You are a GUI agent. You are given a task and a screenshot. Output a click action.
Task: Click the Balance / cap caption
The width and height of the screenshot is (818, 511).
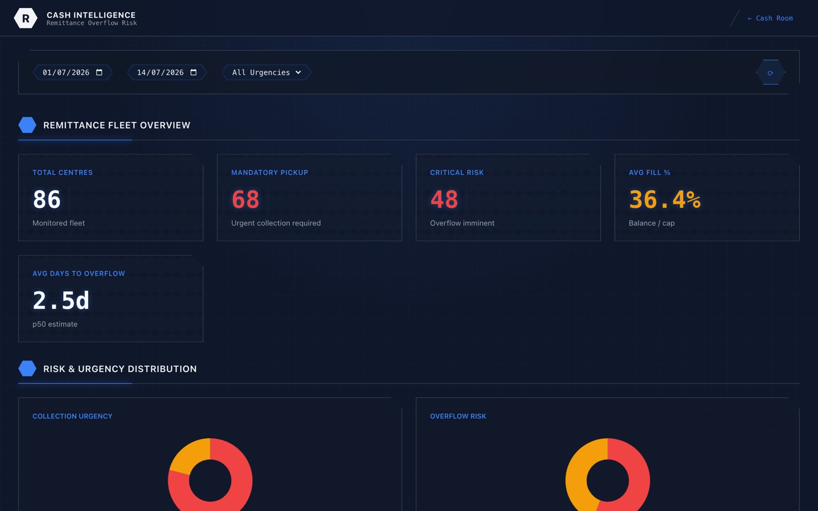click(x=652, y=223)
